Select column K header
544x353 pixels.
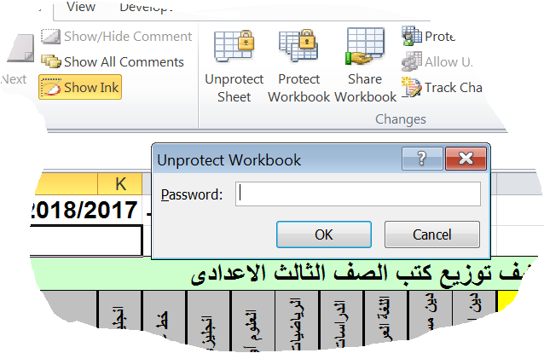pos(120,184)
